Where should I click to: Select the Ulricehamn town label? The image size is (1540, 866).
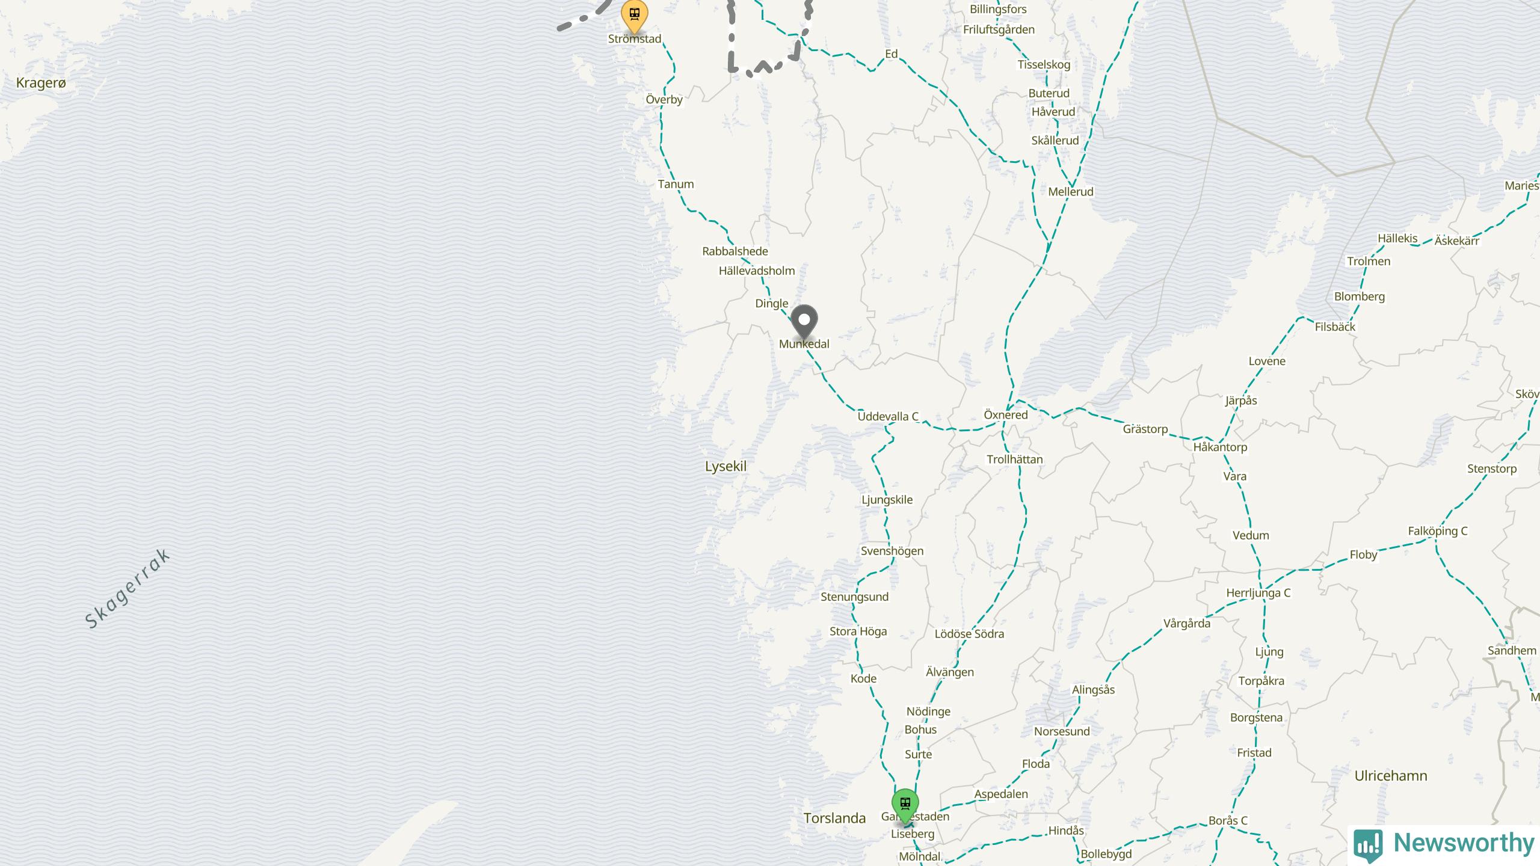[x=1391, y=776]
